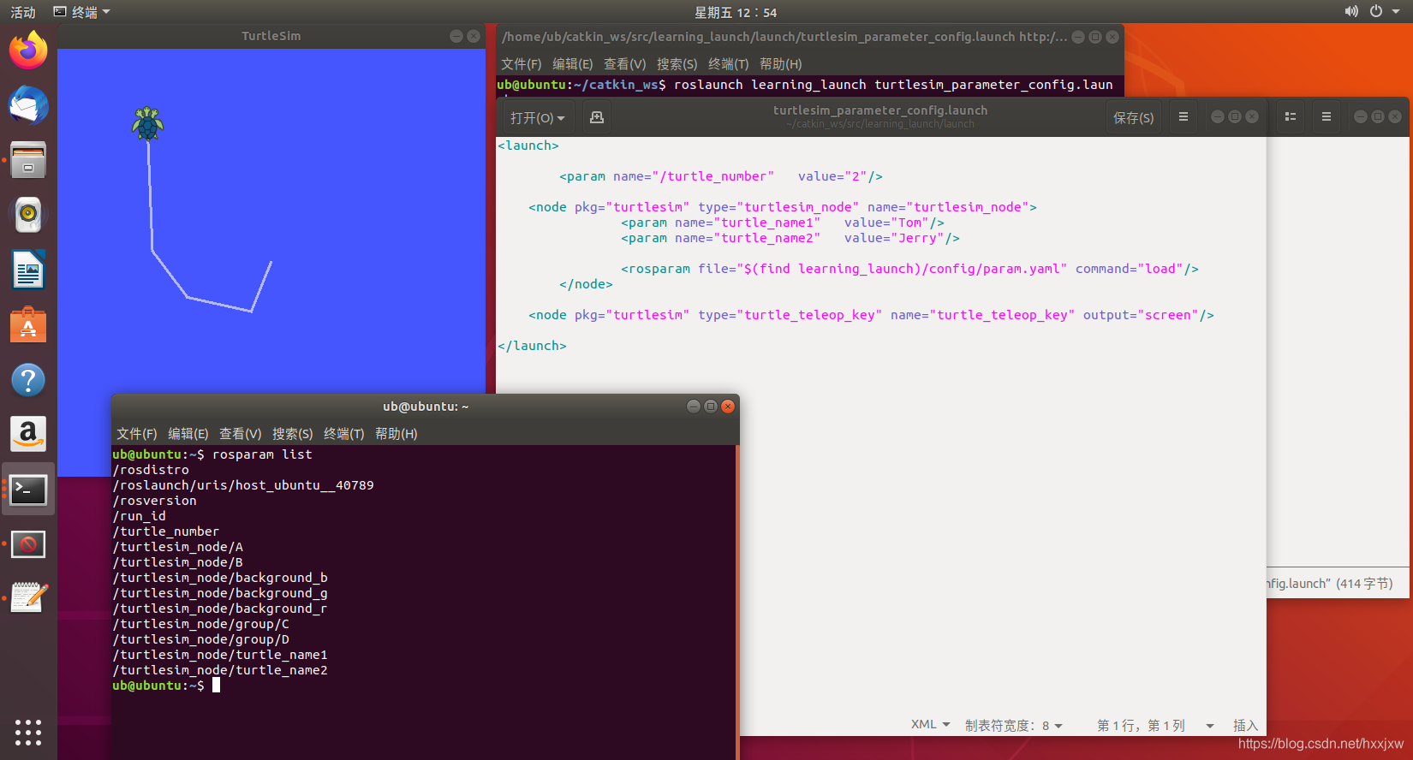Click the volume icon in top bar
The width and height of the screenshot is (1413, 760).
pos(1351,12)
